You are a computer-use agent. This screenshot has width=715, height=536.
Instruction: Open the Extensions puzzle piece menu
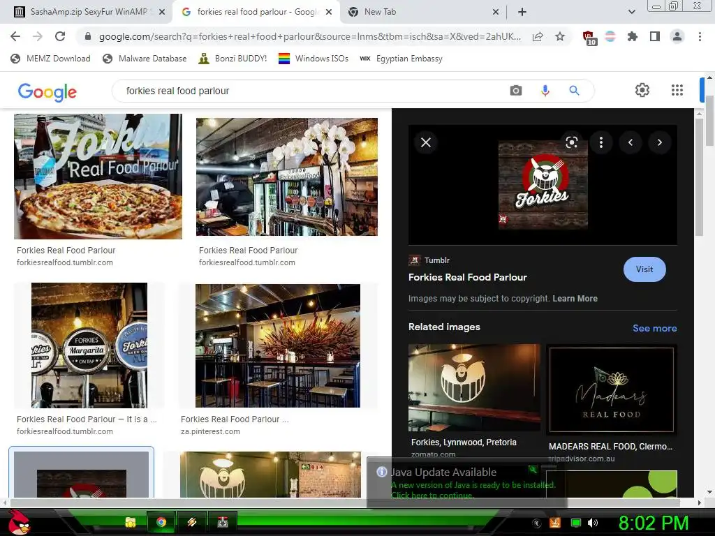coord(632,36)
